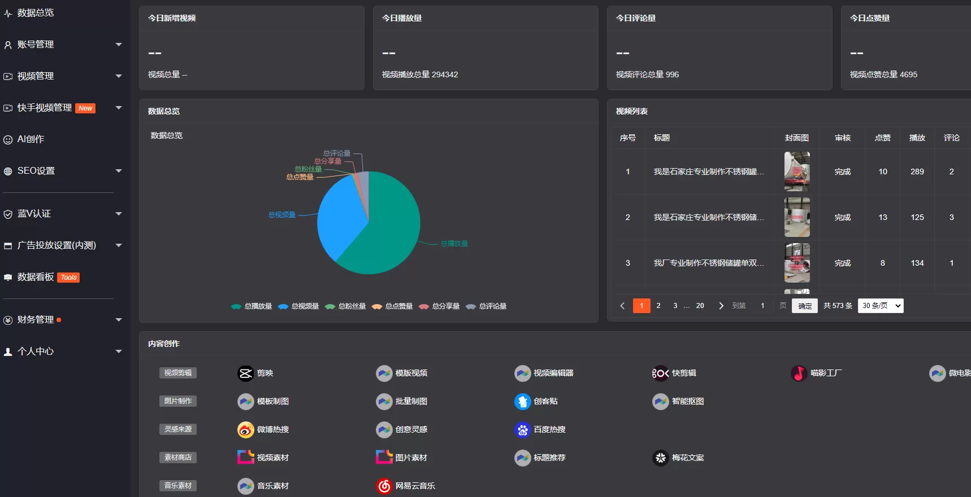Open 喵影工厂 app icon
The height and width of the screenshot is (497, 971).
click(799, 373)
